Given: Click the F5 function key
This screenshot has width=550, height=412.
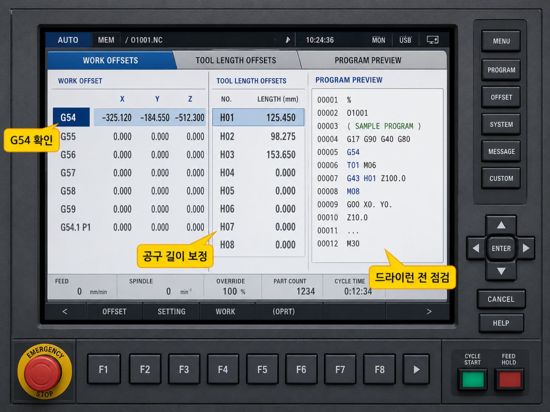Looking at the screenshot, I should coord(262,369).
